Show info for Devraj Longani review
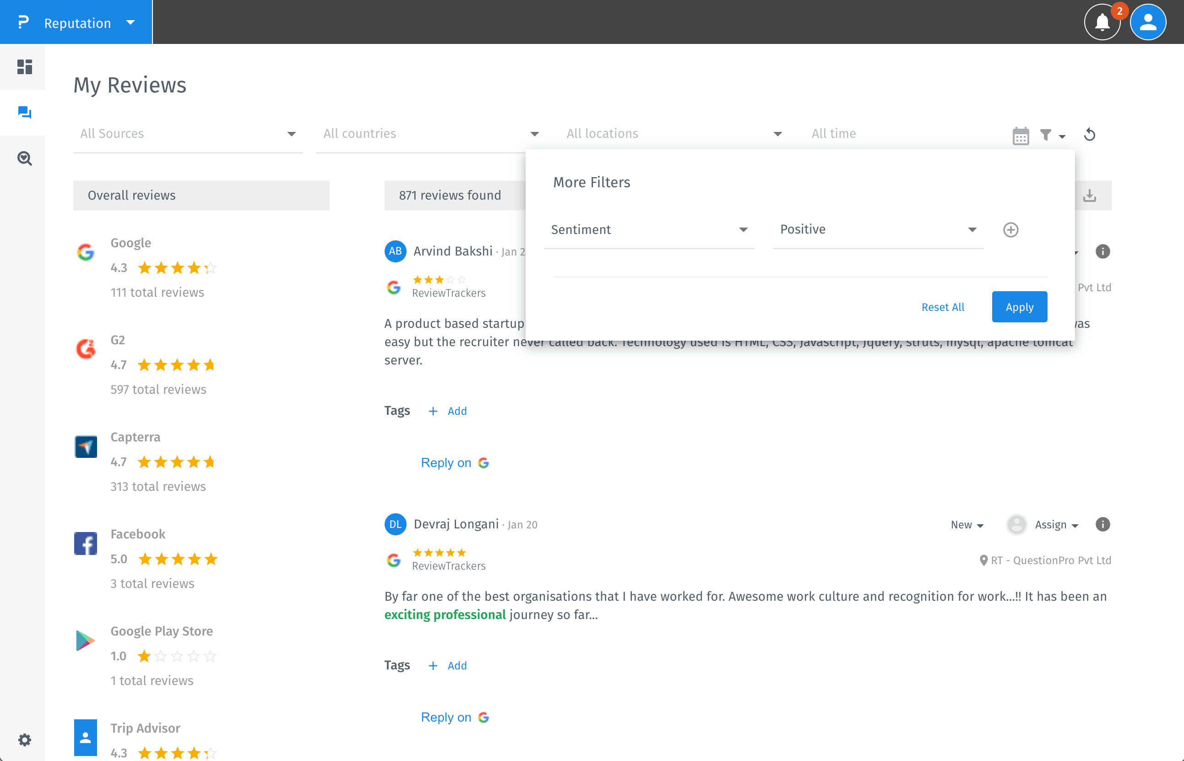The width and height of the screenshot is (1184, 761). pos(1102,524)
